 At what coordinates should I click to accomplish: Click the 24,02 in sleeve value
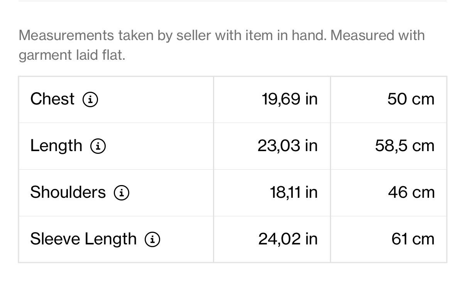point(288,239)
